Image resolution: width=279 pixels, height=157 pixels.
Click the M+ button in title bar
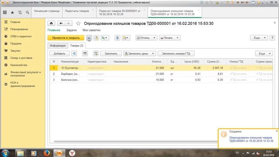[x=242, y=3]
